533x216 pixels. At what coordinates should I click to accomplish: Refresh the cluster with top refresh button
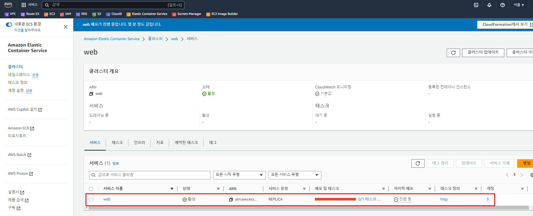tap(453, 53)
